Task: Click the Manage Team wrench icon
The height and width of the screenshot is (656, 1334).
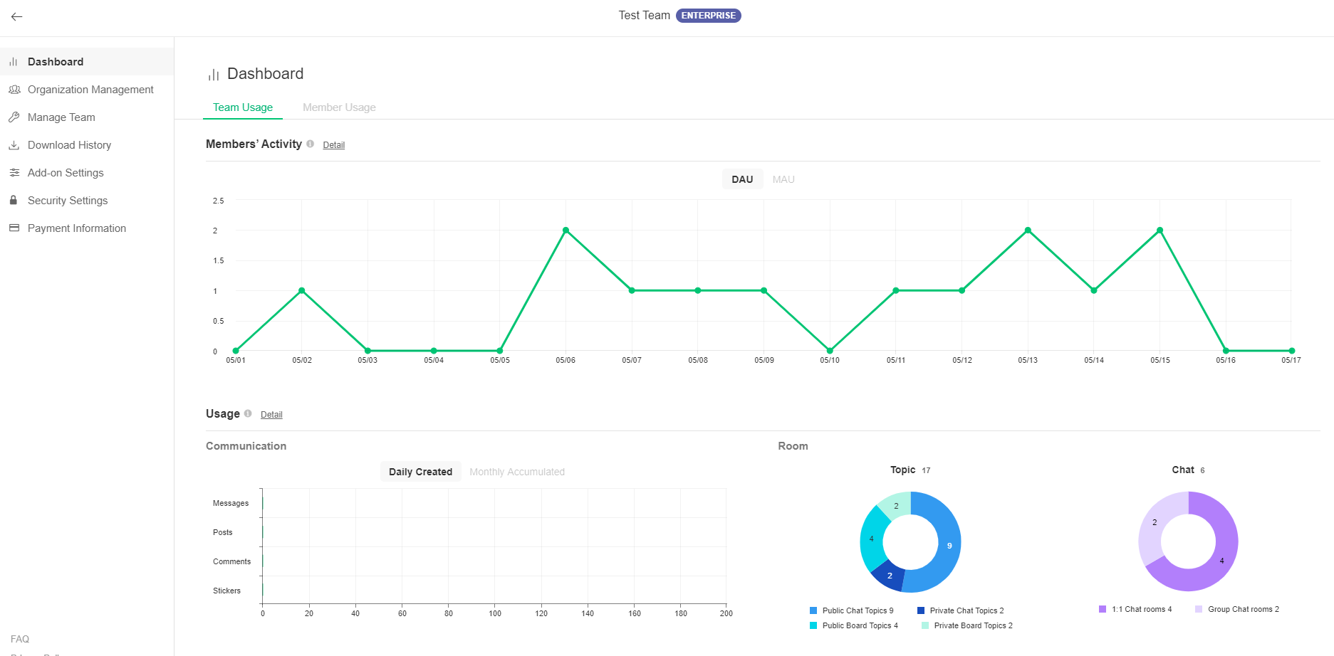Action: tap(14, 117)
